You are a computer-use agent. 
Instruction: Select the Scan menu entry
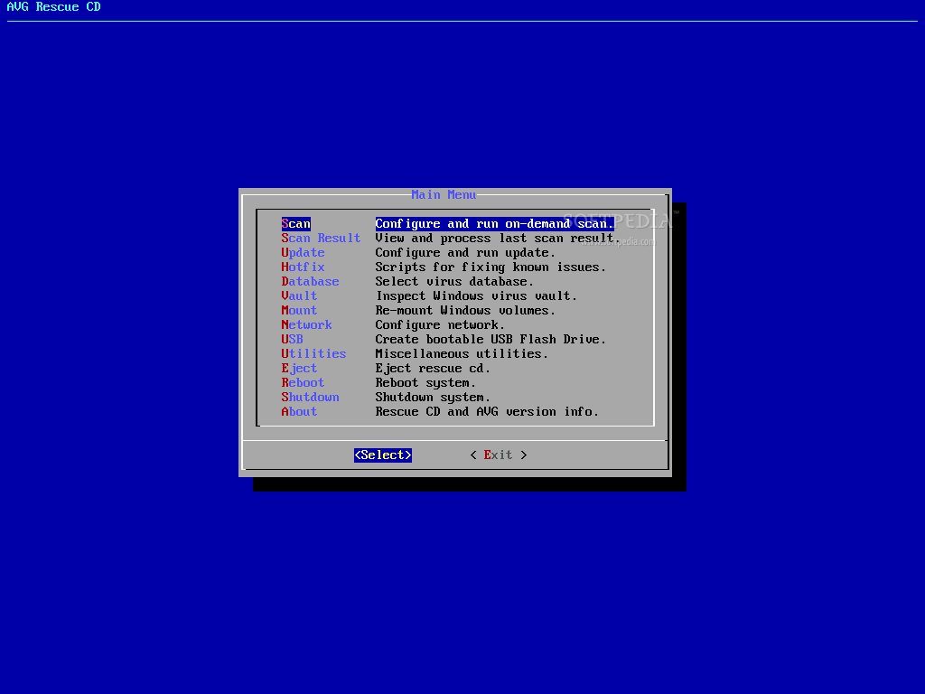(295, 224)
